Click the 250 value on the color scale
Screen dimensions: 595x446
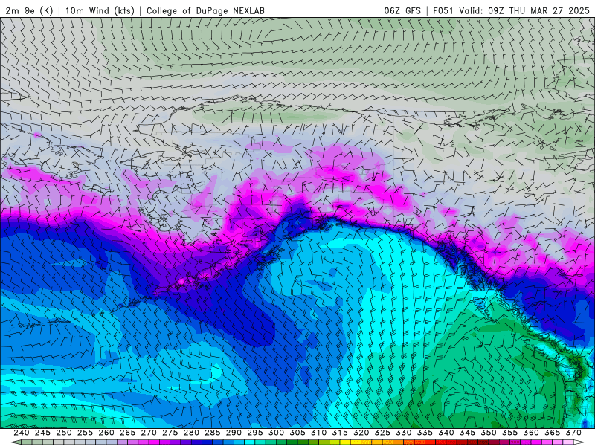[64, 433]
